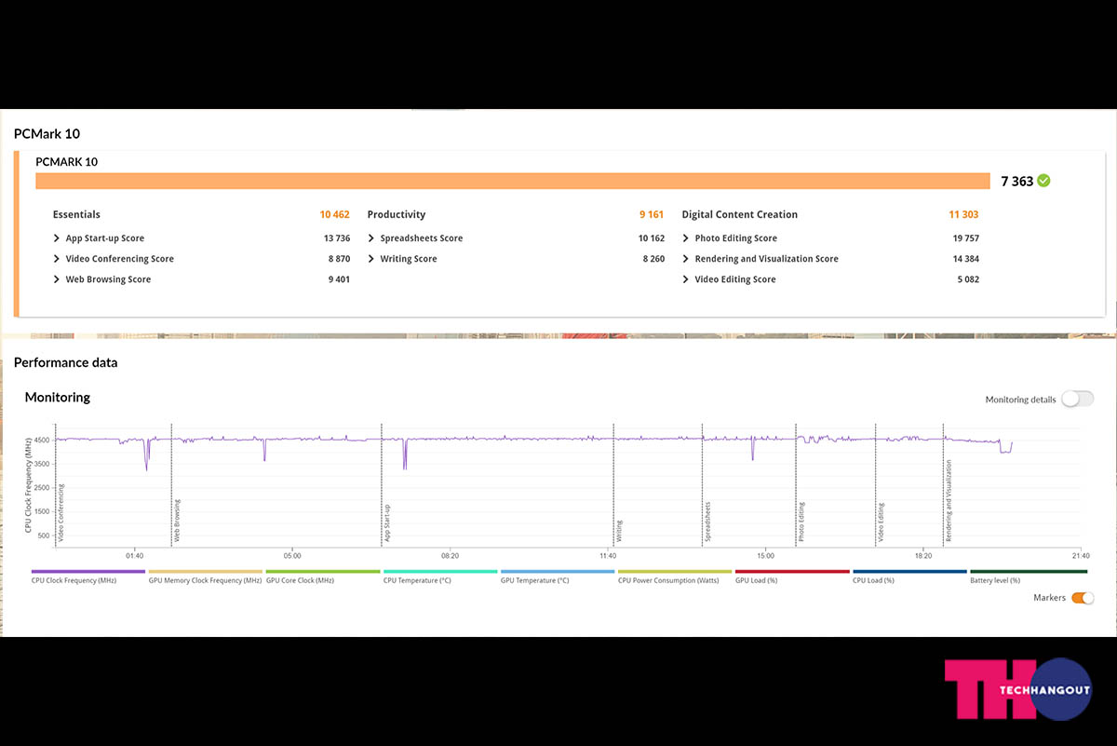Select the GPU Core Clock legend swatch
1117x746 pixels.
click(x=323, y=572)
